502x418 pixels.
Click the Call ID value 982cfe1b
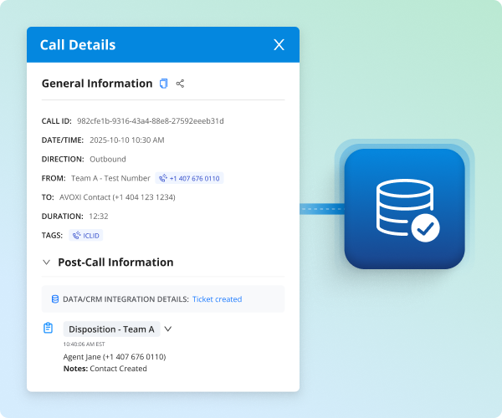pos(150,121)
